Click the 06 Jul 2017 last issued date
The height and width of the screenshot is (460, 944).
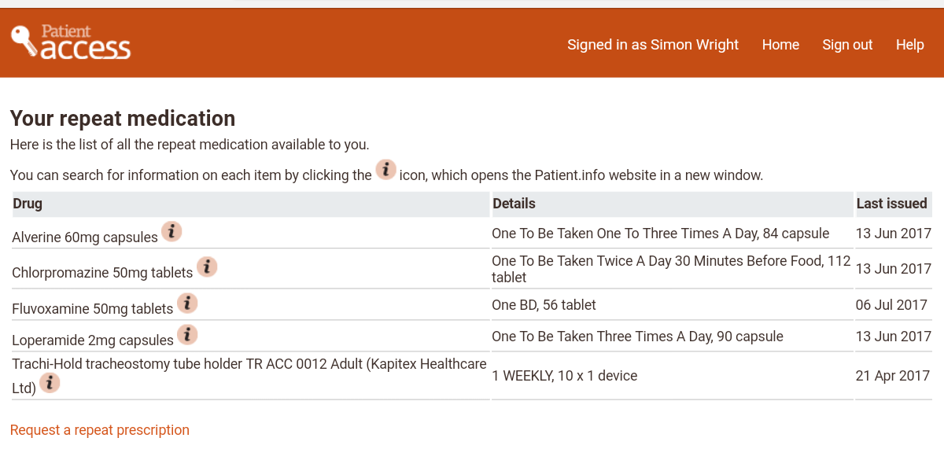coord(891,304)
